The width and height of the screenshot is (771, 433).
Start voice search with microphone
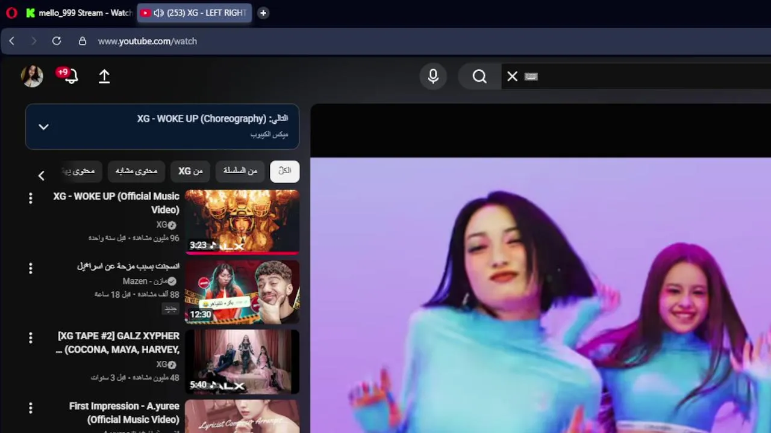click(x=433, y=76)
